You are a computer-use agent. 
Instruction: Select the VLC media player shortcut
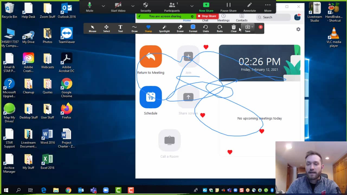tap(334, 37)
